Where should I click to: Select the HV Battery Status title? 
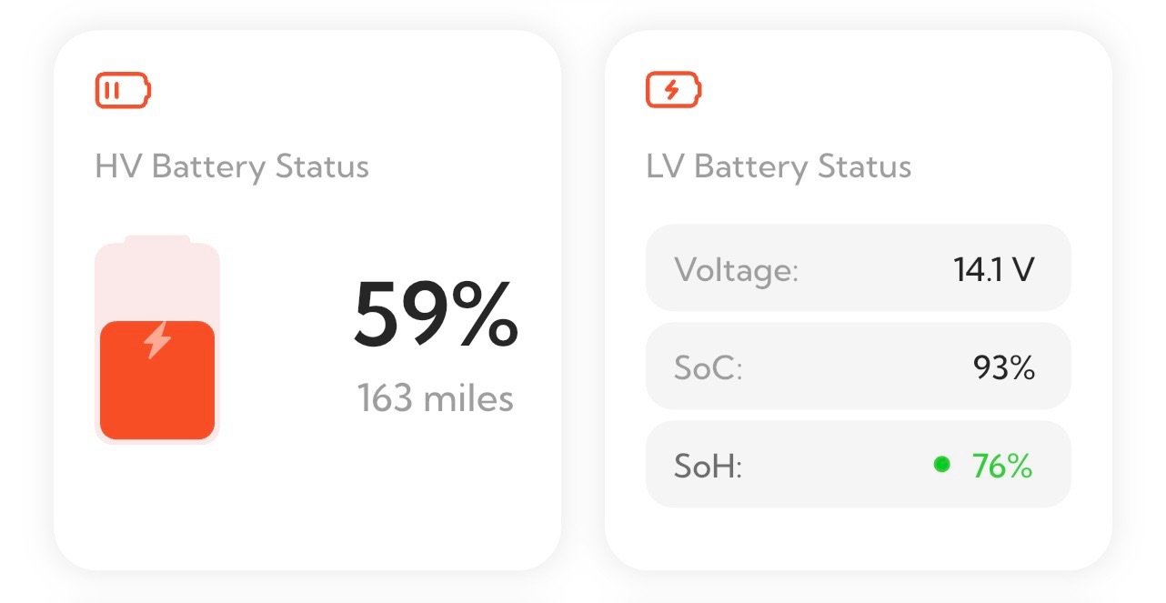click(x=232, y=167)
